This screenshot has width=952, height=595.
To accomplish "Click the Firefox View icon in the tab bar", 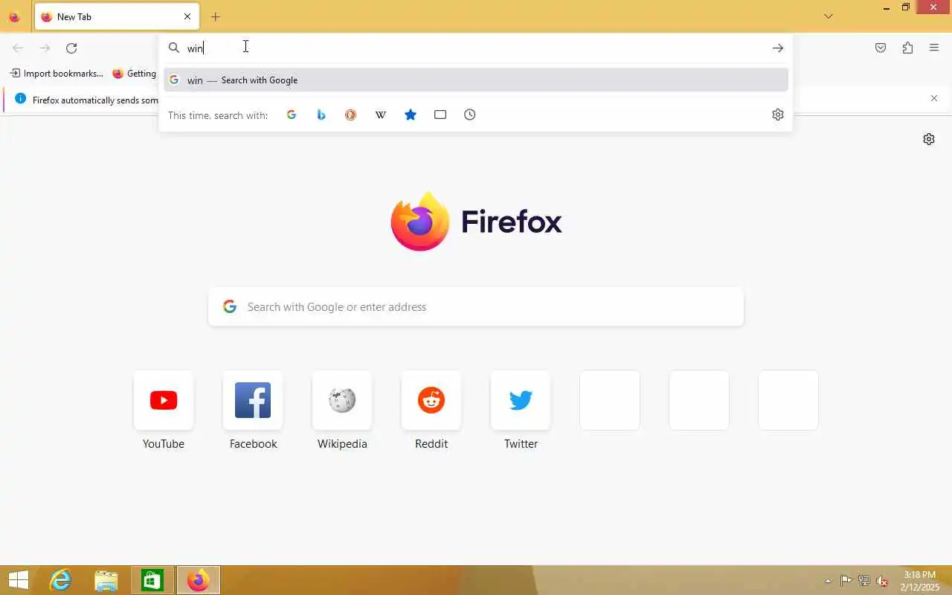I will point(14,16).
